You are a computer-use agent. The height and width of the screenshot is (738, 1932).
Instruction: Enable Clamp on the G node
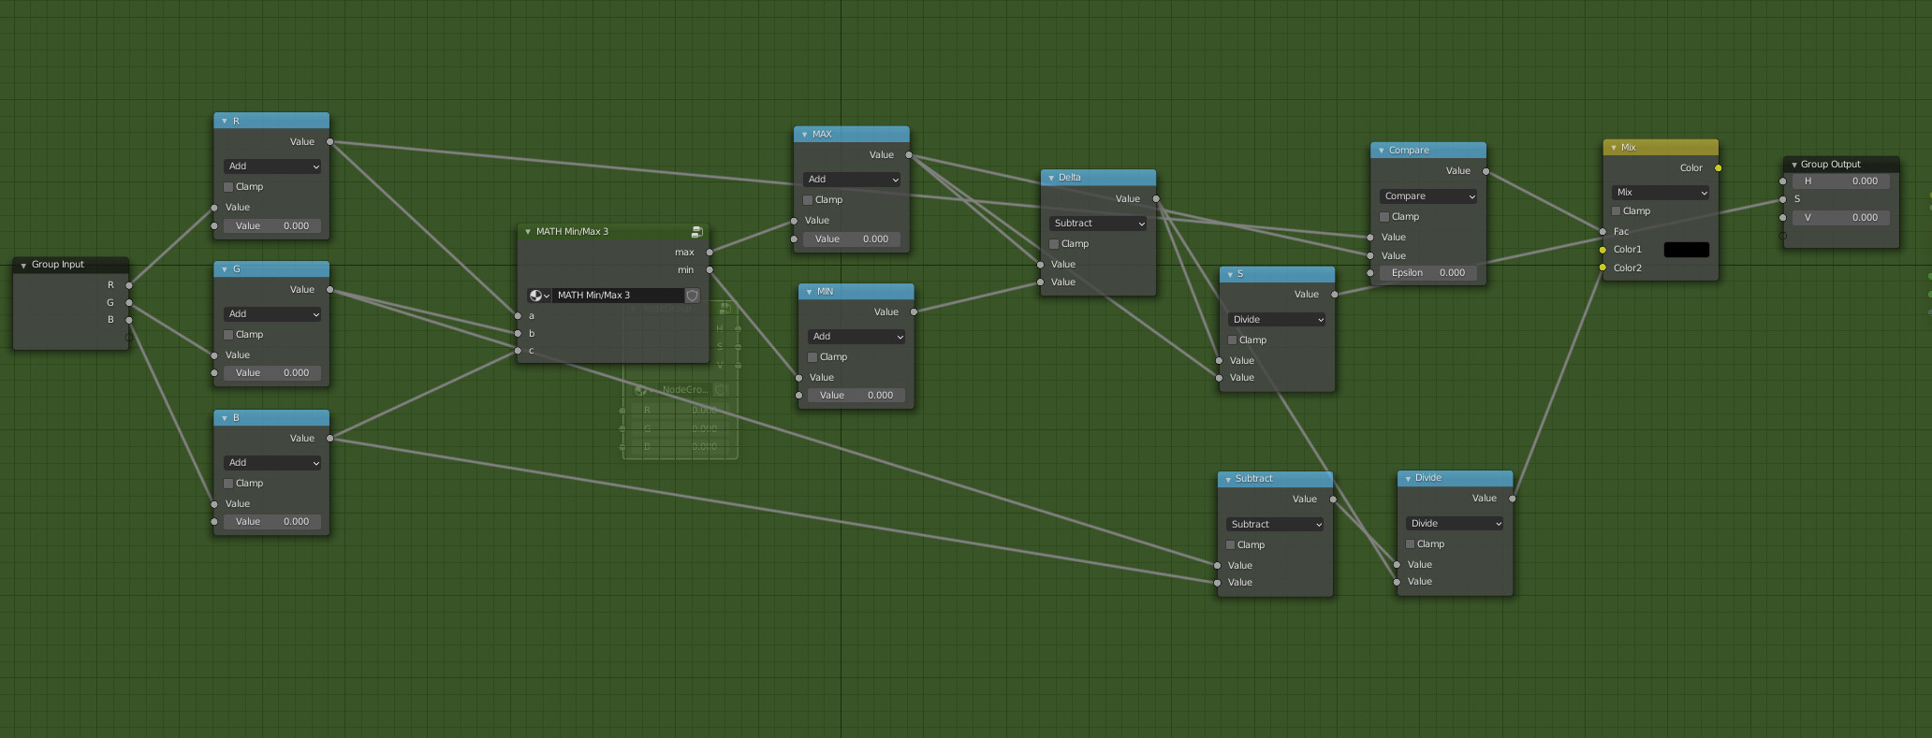click(228, 335)
